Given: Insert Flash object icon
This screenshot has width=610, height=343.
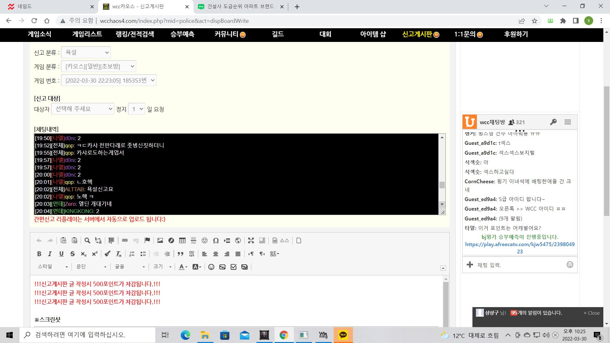Looking at the screenshot, I should [x=171, y=240].
